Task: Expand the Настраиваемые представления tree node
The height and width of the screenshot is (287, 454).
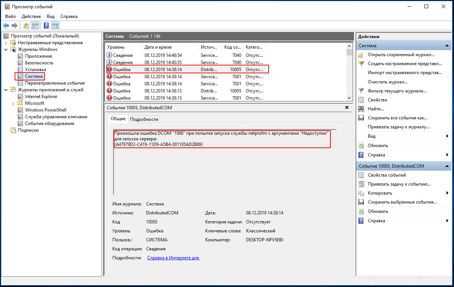Action: 6,43
